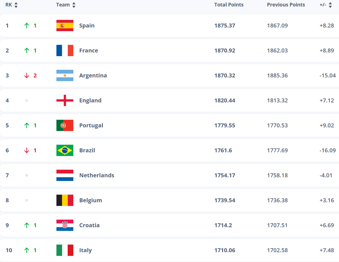Click the Belgium flag icon

(65, 200)
